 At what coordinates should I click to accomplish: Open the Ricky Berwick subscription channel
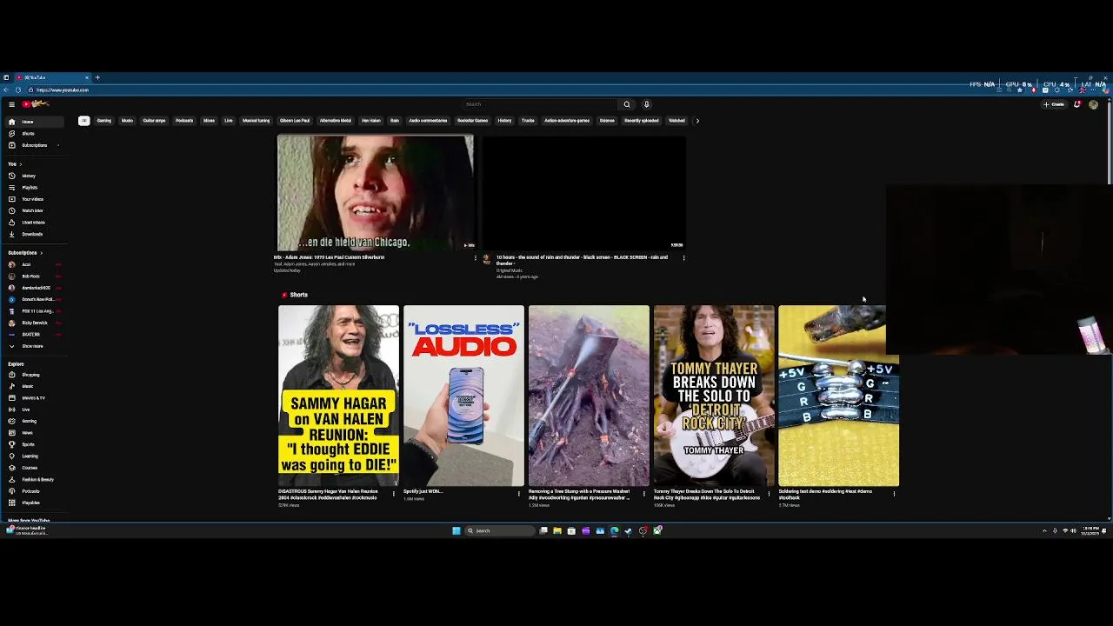[35, 323]
